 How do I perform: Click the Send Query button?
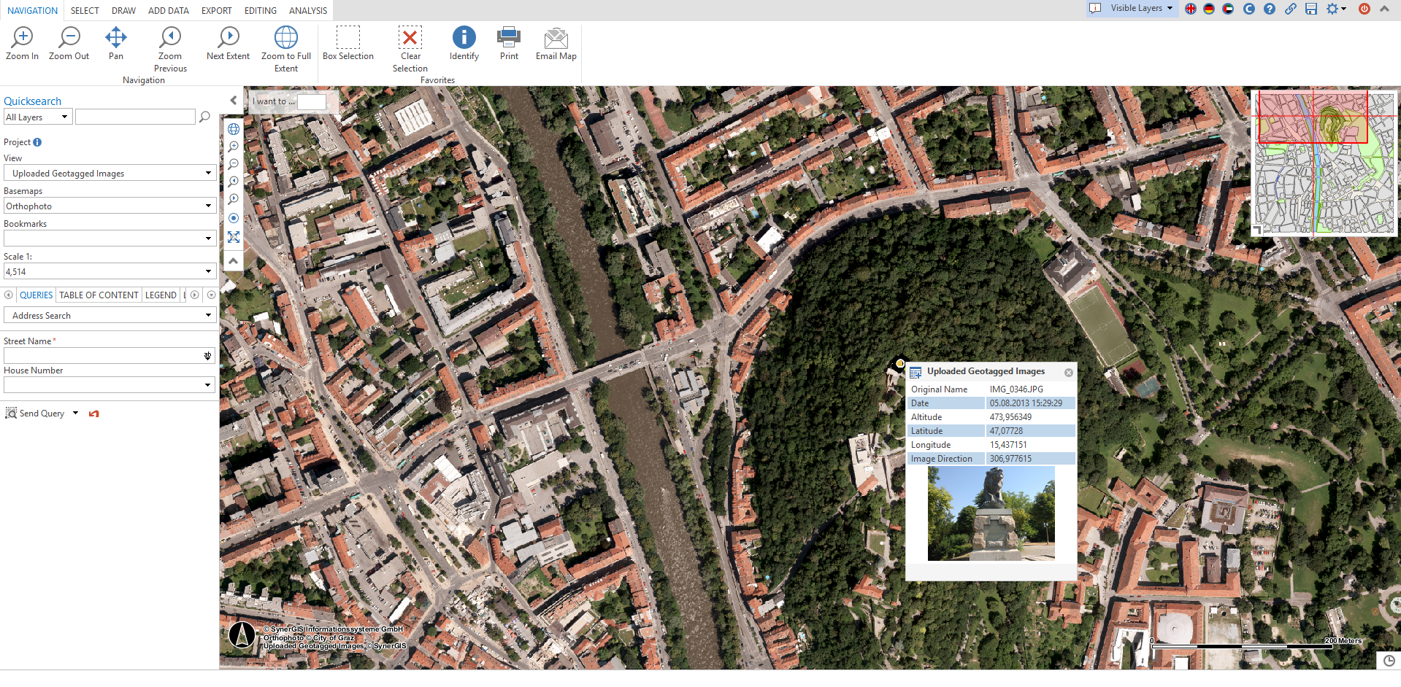pos(39,413)
